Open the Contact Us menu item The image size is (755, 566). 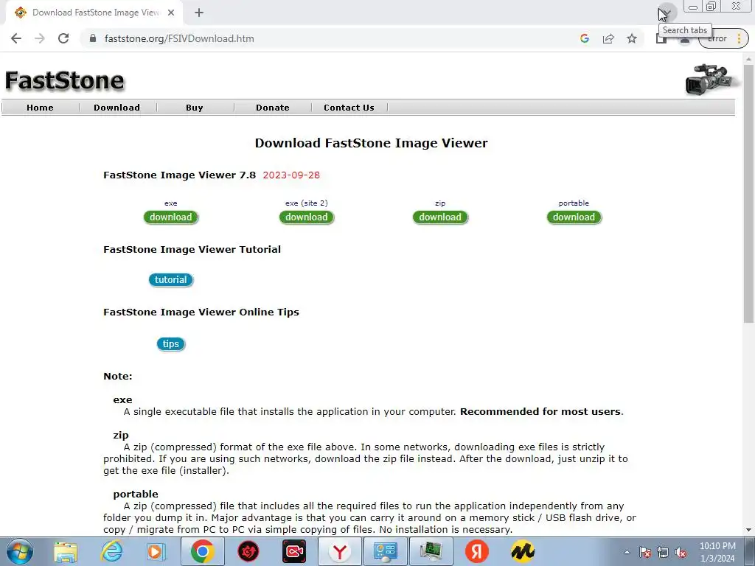pos(349,108)
